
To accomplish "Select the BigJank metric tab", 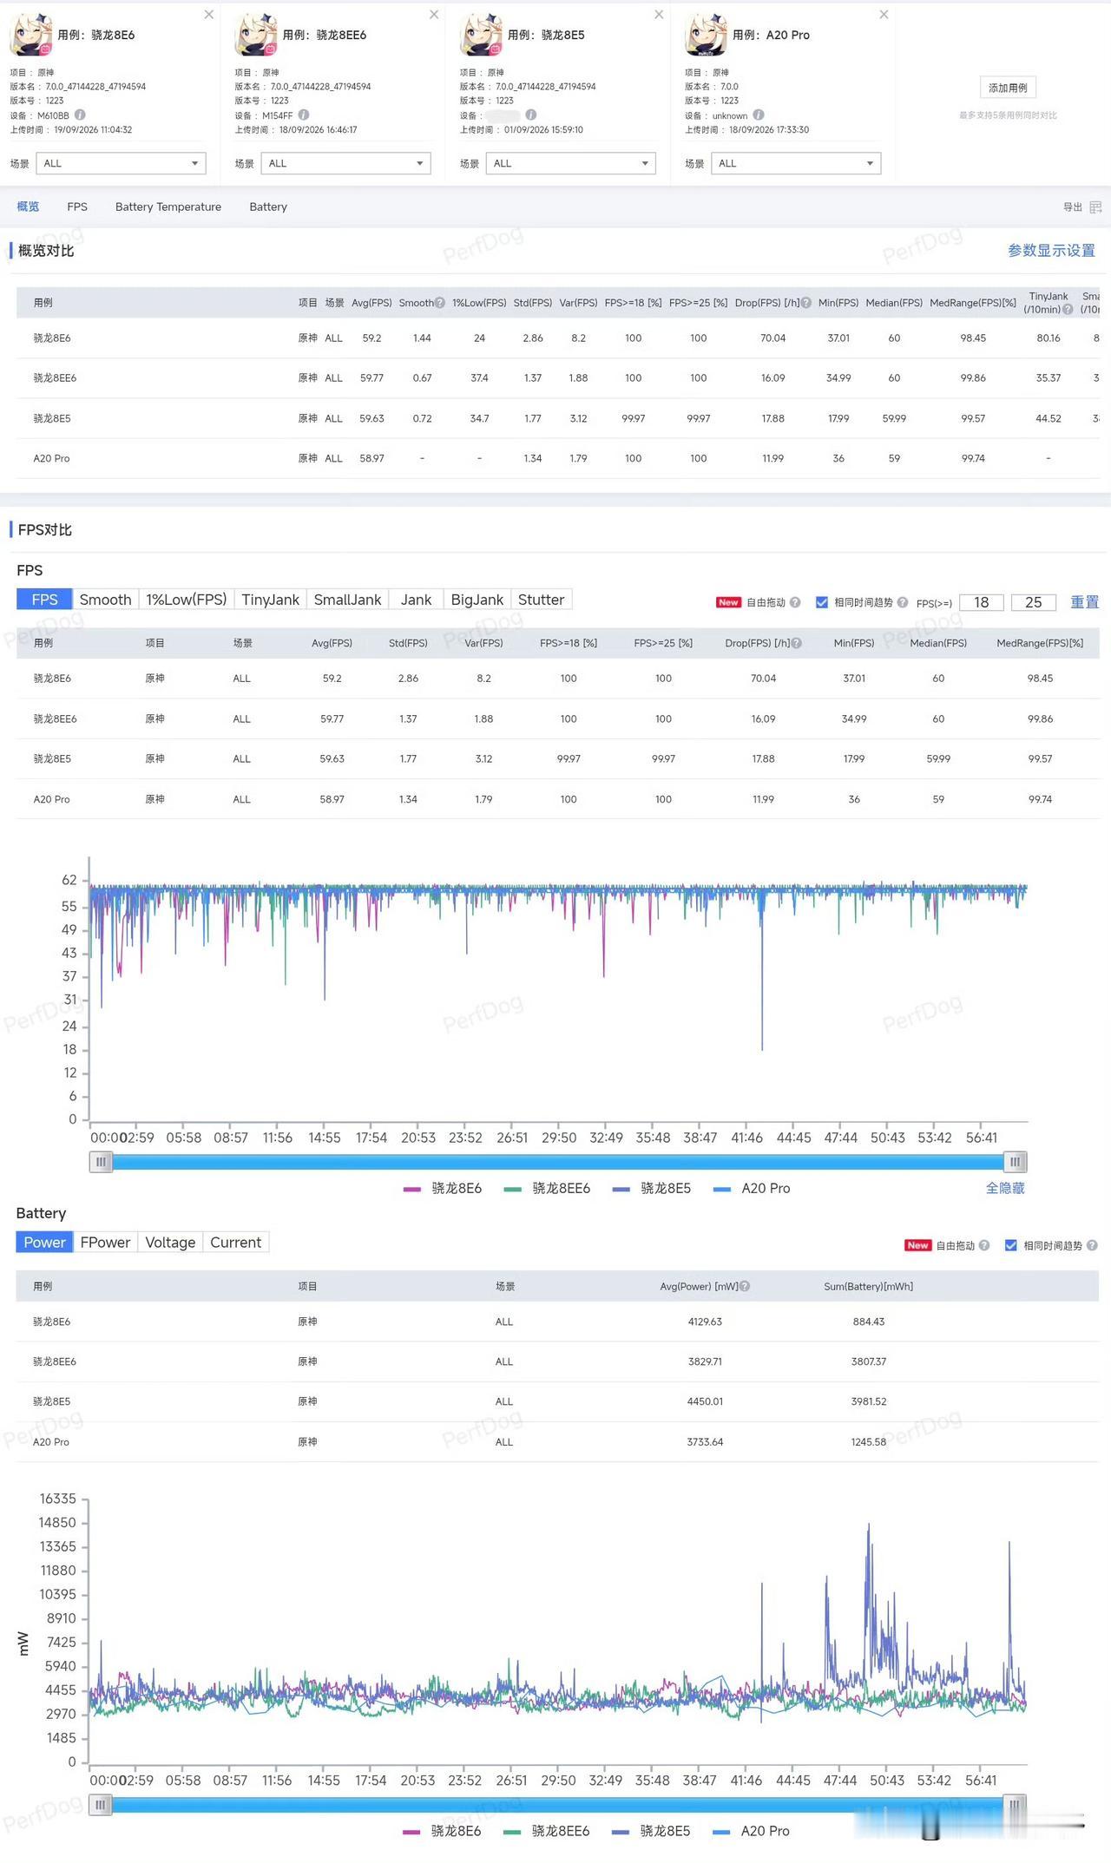I will (477, 600).
